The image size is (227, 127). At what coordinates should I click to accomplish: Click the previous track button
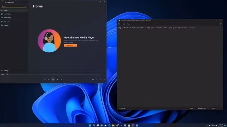click(x=49, y=79)
